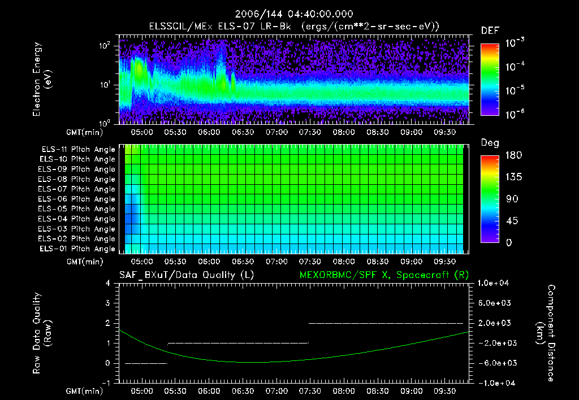Click the white data quality line at level 2
The width and height of the screenshot is (579, 400).
click(x=386, y=323)
